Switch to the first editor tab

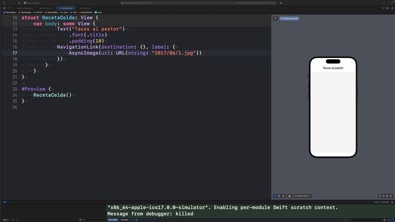tap(25, 8)
